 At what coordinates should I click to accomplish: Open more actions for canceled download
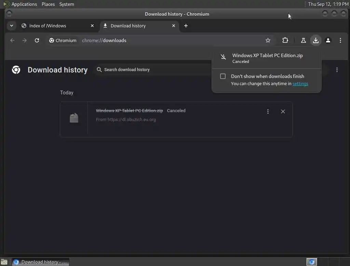(x=268, y=111)
